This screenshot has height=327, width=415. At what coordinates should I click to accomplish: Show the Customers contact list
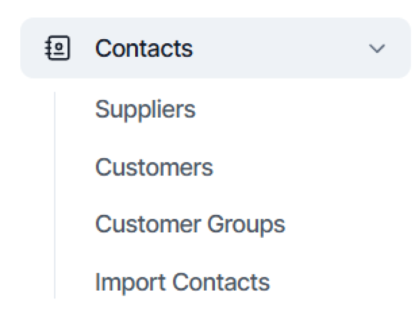[154, 167]
